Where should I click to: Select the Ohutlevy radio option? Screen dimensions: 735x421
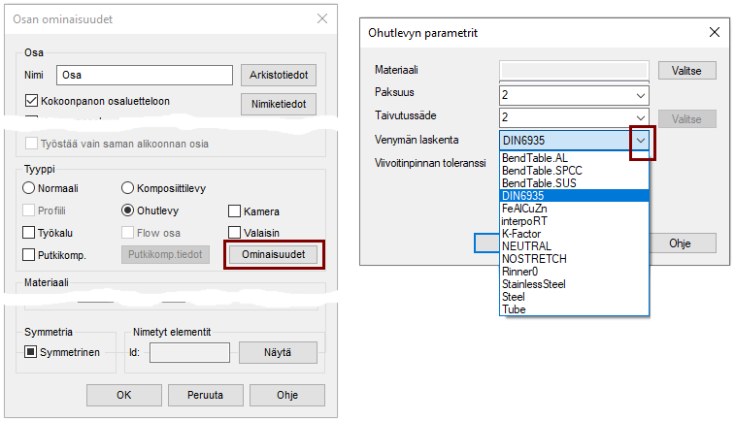tap(128, 210)
